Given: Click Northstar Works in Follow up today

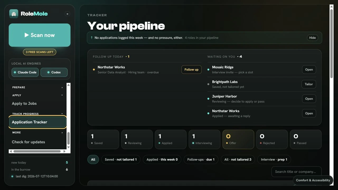Looking at the screenshot, I should [x=111, y=67].
